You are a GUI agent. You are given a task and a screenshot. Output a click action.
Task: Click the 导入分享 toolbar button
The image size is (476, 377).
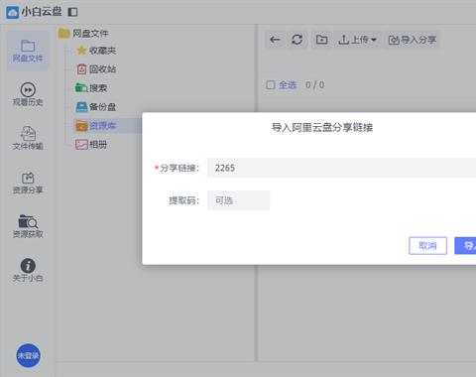(413, 40)
